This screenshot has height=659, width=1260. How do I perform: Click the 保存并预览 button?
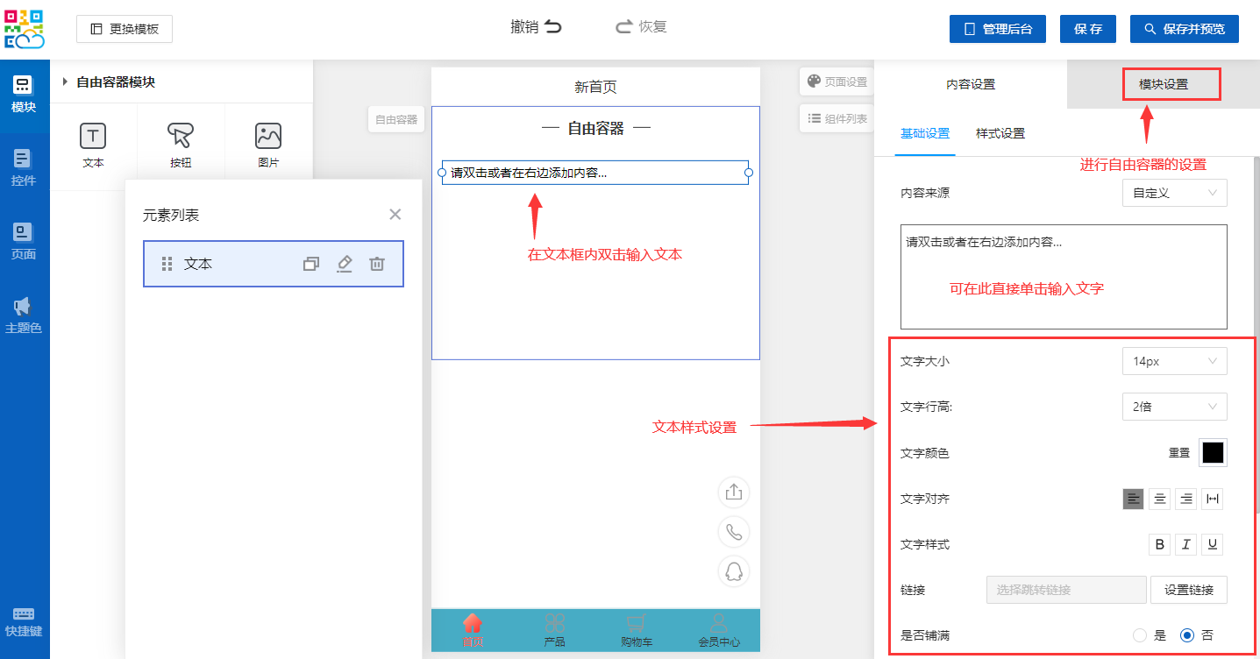click(1189, 29)
